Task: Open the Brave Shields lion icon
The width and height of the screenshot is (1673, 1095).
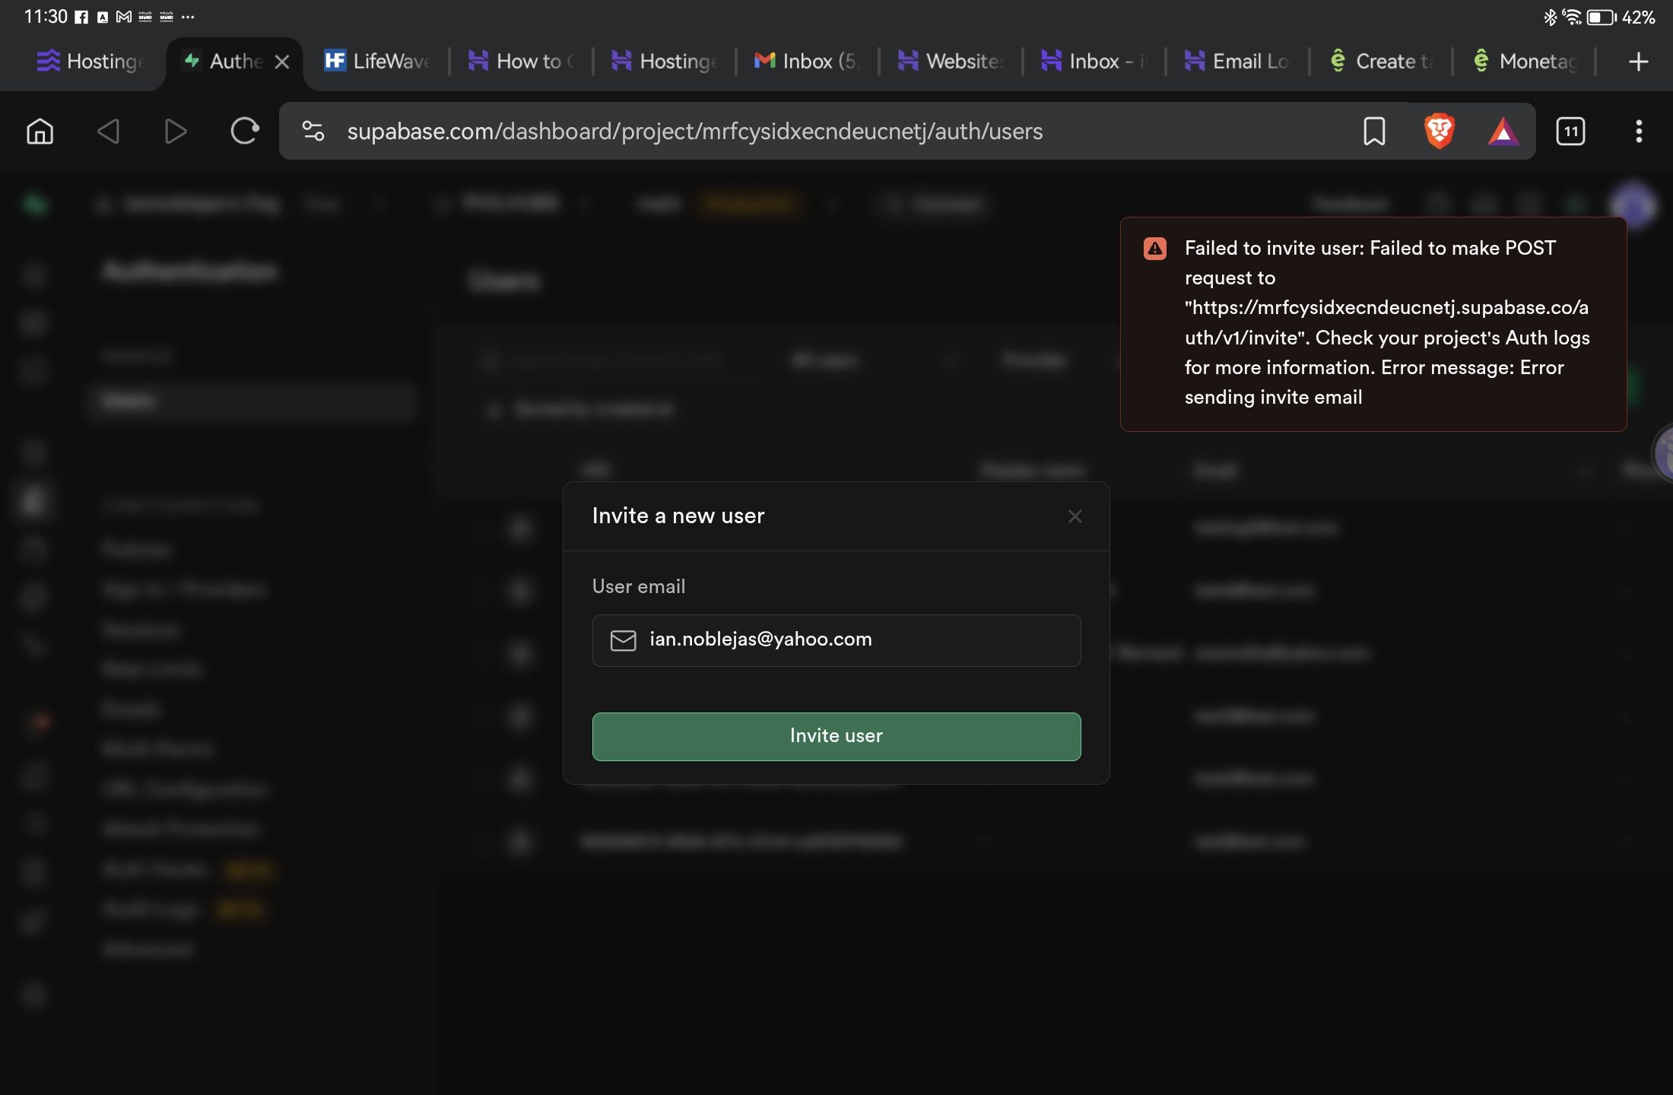Action: (1439, 132)
